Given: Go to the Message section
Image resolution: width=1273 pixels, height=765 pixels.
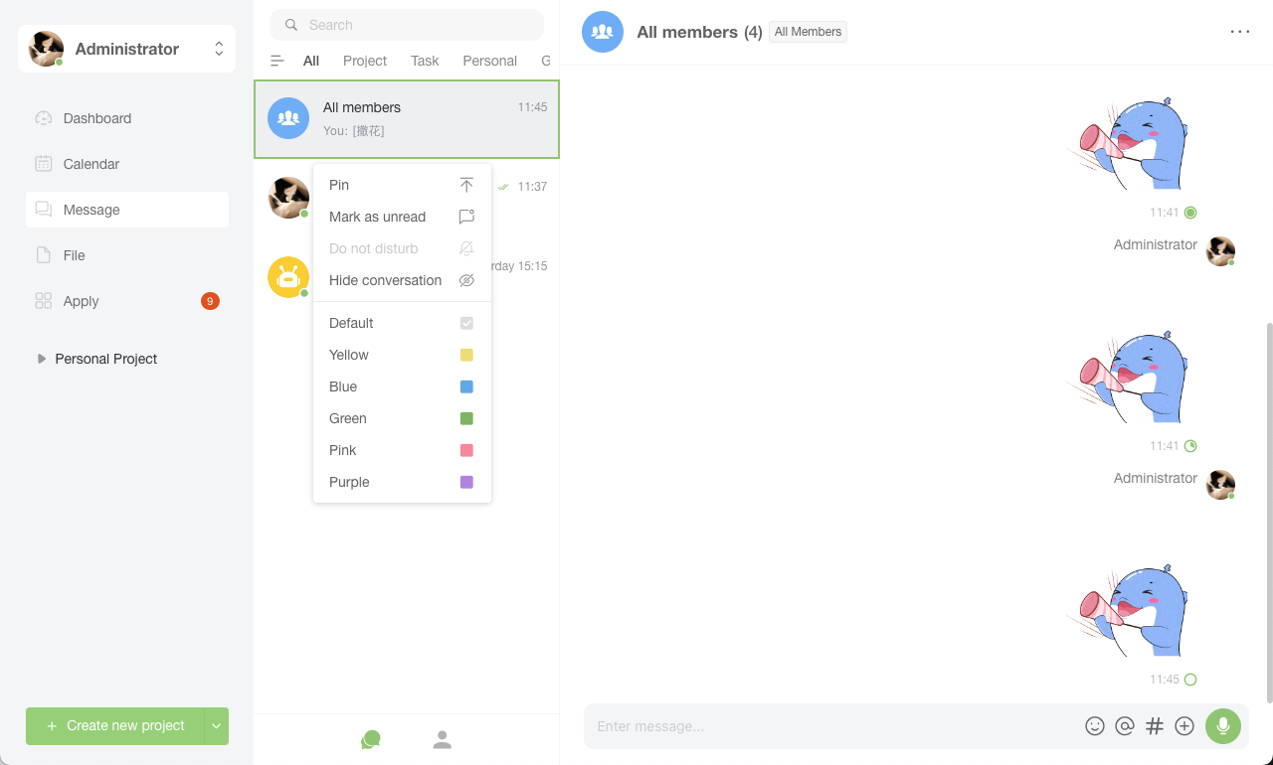Looking at the screenshot, I should [127, 210].
